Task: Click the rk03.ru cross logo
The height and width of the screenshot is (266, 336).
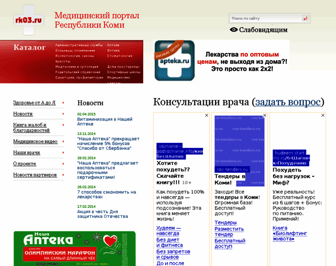Action: click(x=29, y=20)
